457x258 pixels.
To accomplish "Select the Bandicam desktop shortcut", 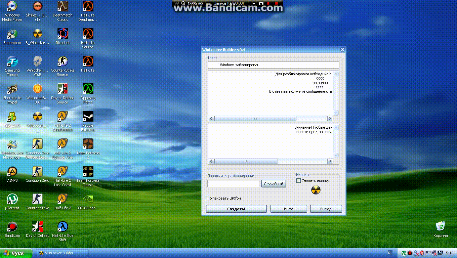I will point(12,229).
